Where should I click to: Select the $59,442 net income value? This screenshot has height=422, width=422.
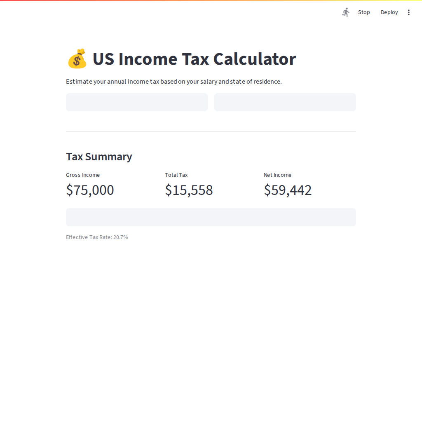288,190
